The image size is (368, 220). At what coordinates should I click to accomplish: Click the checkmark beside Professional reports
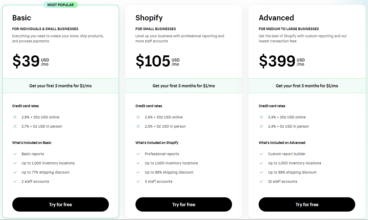coord(138,154)
